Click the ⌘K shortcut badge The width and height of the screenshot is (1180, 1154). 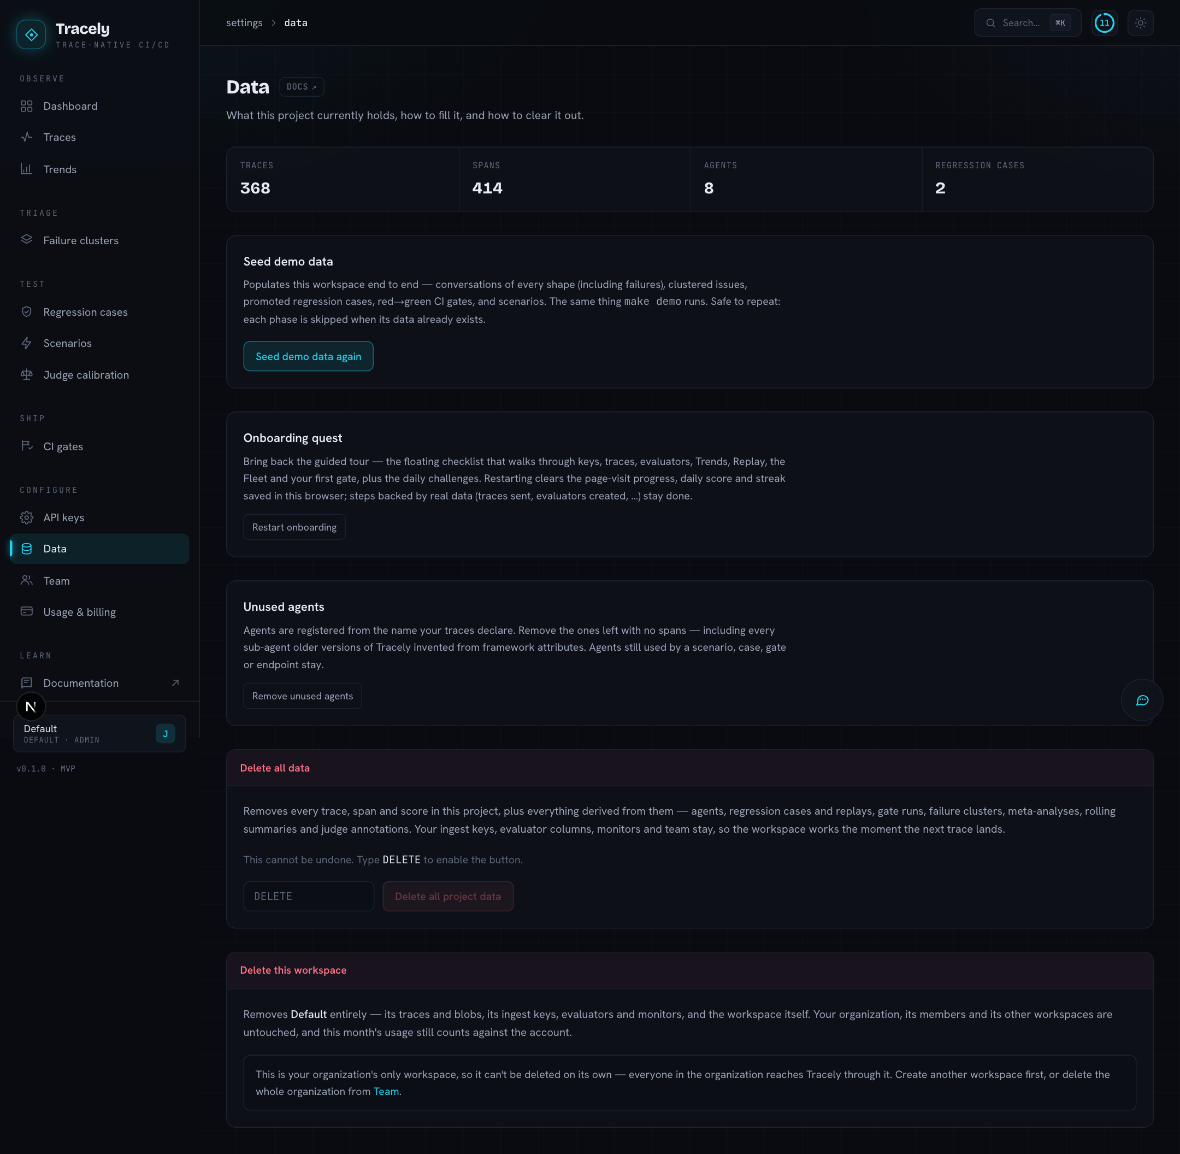1060,23
